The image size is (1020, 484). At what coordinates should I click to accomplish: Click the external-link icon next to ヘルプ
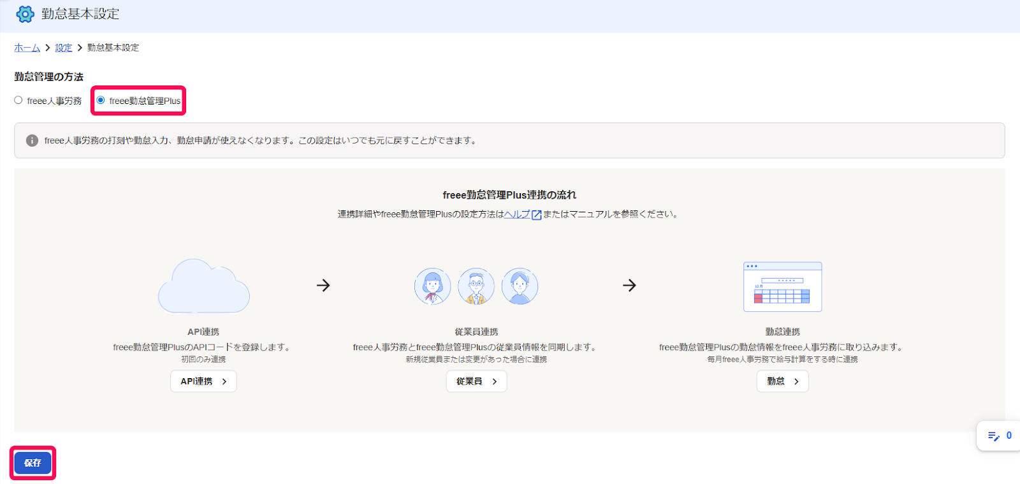537,215
